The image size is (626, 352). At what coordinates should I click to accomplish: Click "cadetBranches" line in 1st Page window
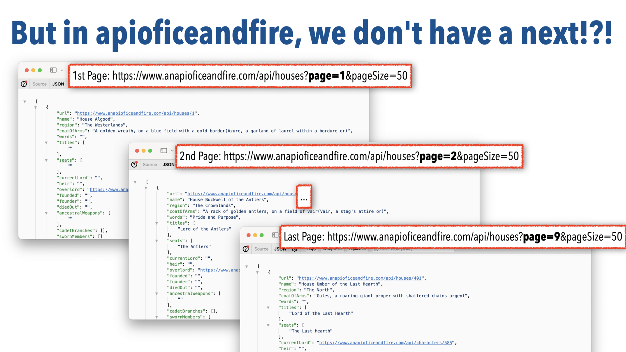coord(82,231)
